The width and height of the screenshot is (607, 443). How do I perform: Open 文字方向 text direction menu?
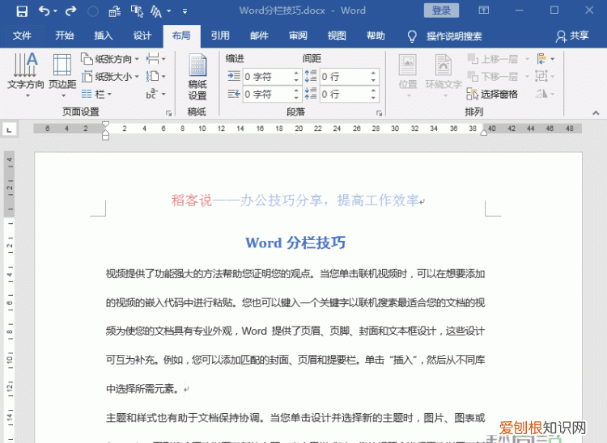click(26, 75)
